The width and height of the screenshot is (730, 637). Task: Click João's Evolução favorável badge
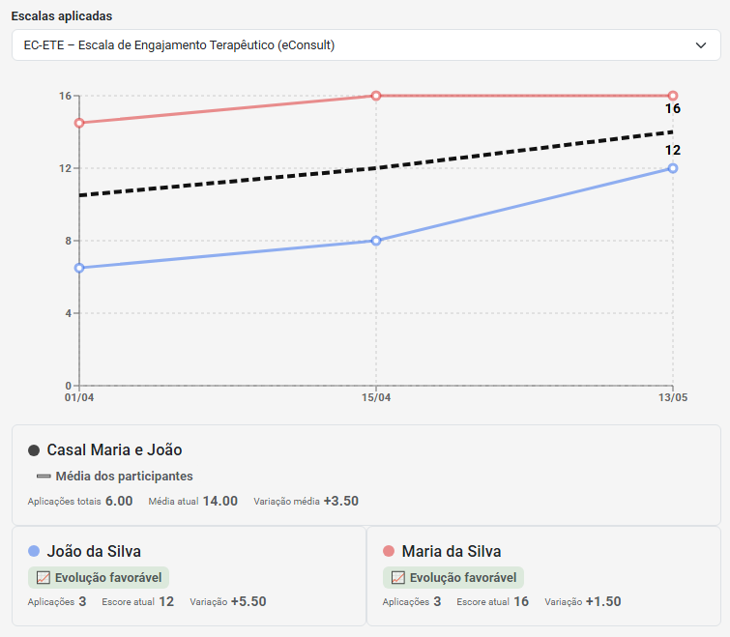(x=99, y=578)
